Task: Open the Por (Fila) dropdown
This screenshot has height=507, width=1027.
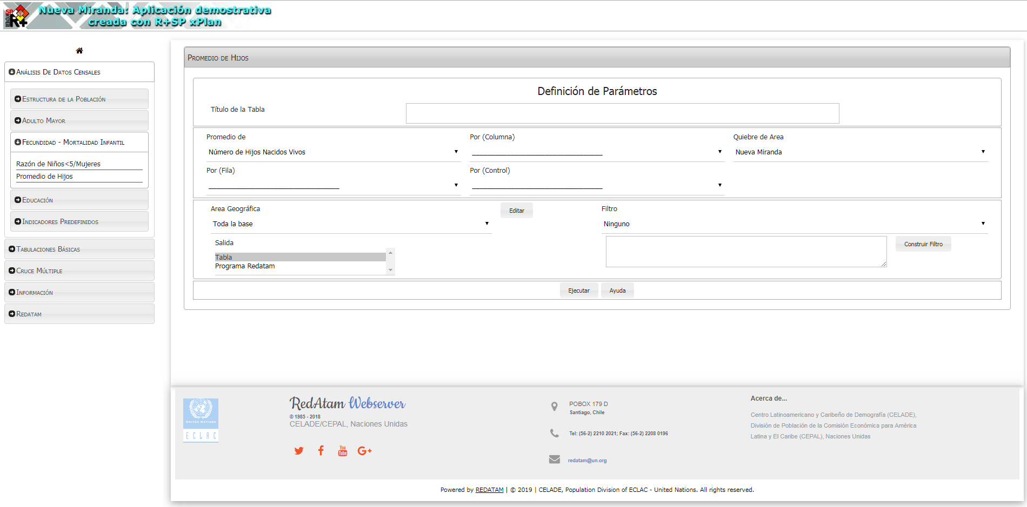Action: click(x=333, y=185)
